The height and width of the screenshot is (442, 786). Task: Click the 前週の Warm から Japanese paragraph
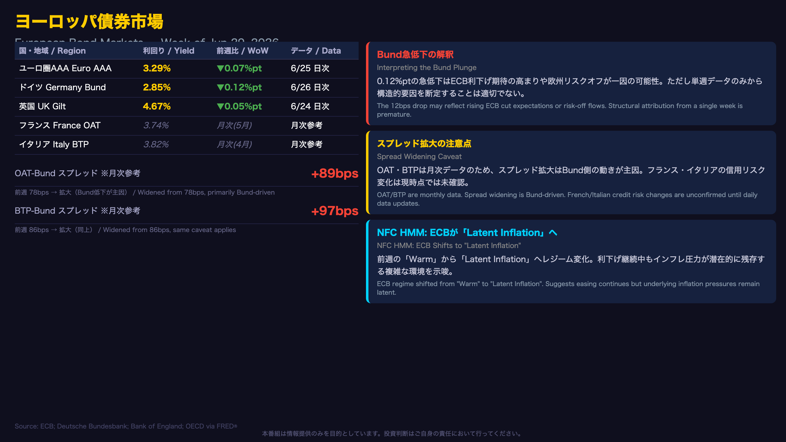click(x=571, y=265)
